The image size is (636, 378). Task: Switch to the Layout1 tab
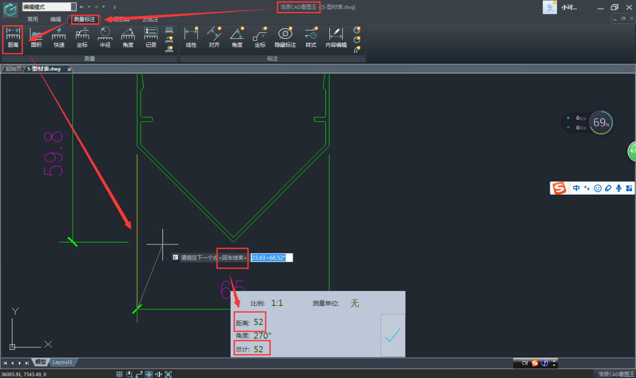(63, 362)
